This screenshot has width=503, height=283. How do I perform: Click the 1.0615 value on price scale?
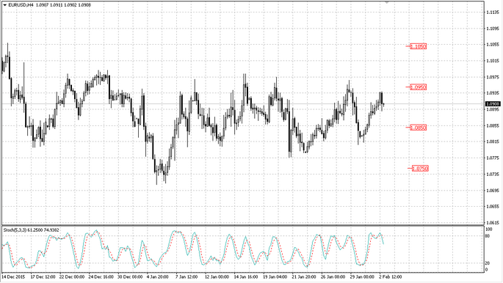click(493, 222)
